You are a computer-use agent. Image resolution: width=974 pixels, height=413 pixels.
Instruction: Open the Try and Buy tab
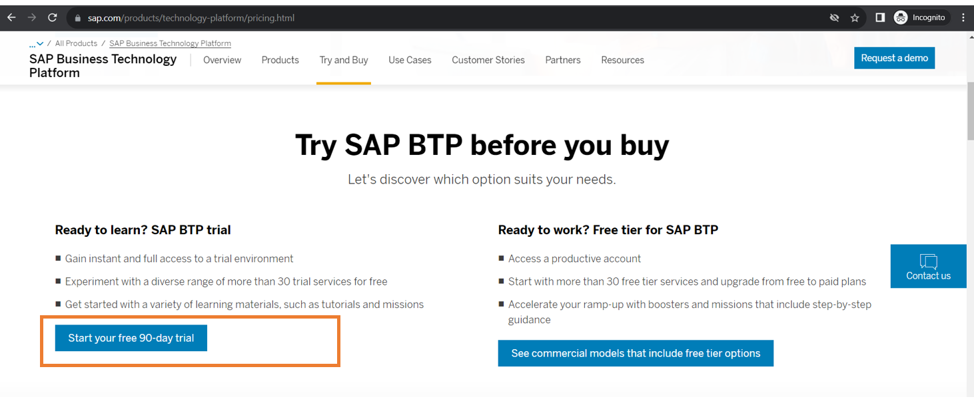point(344,60)
